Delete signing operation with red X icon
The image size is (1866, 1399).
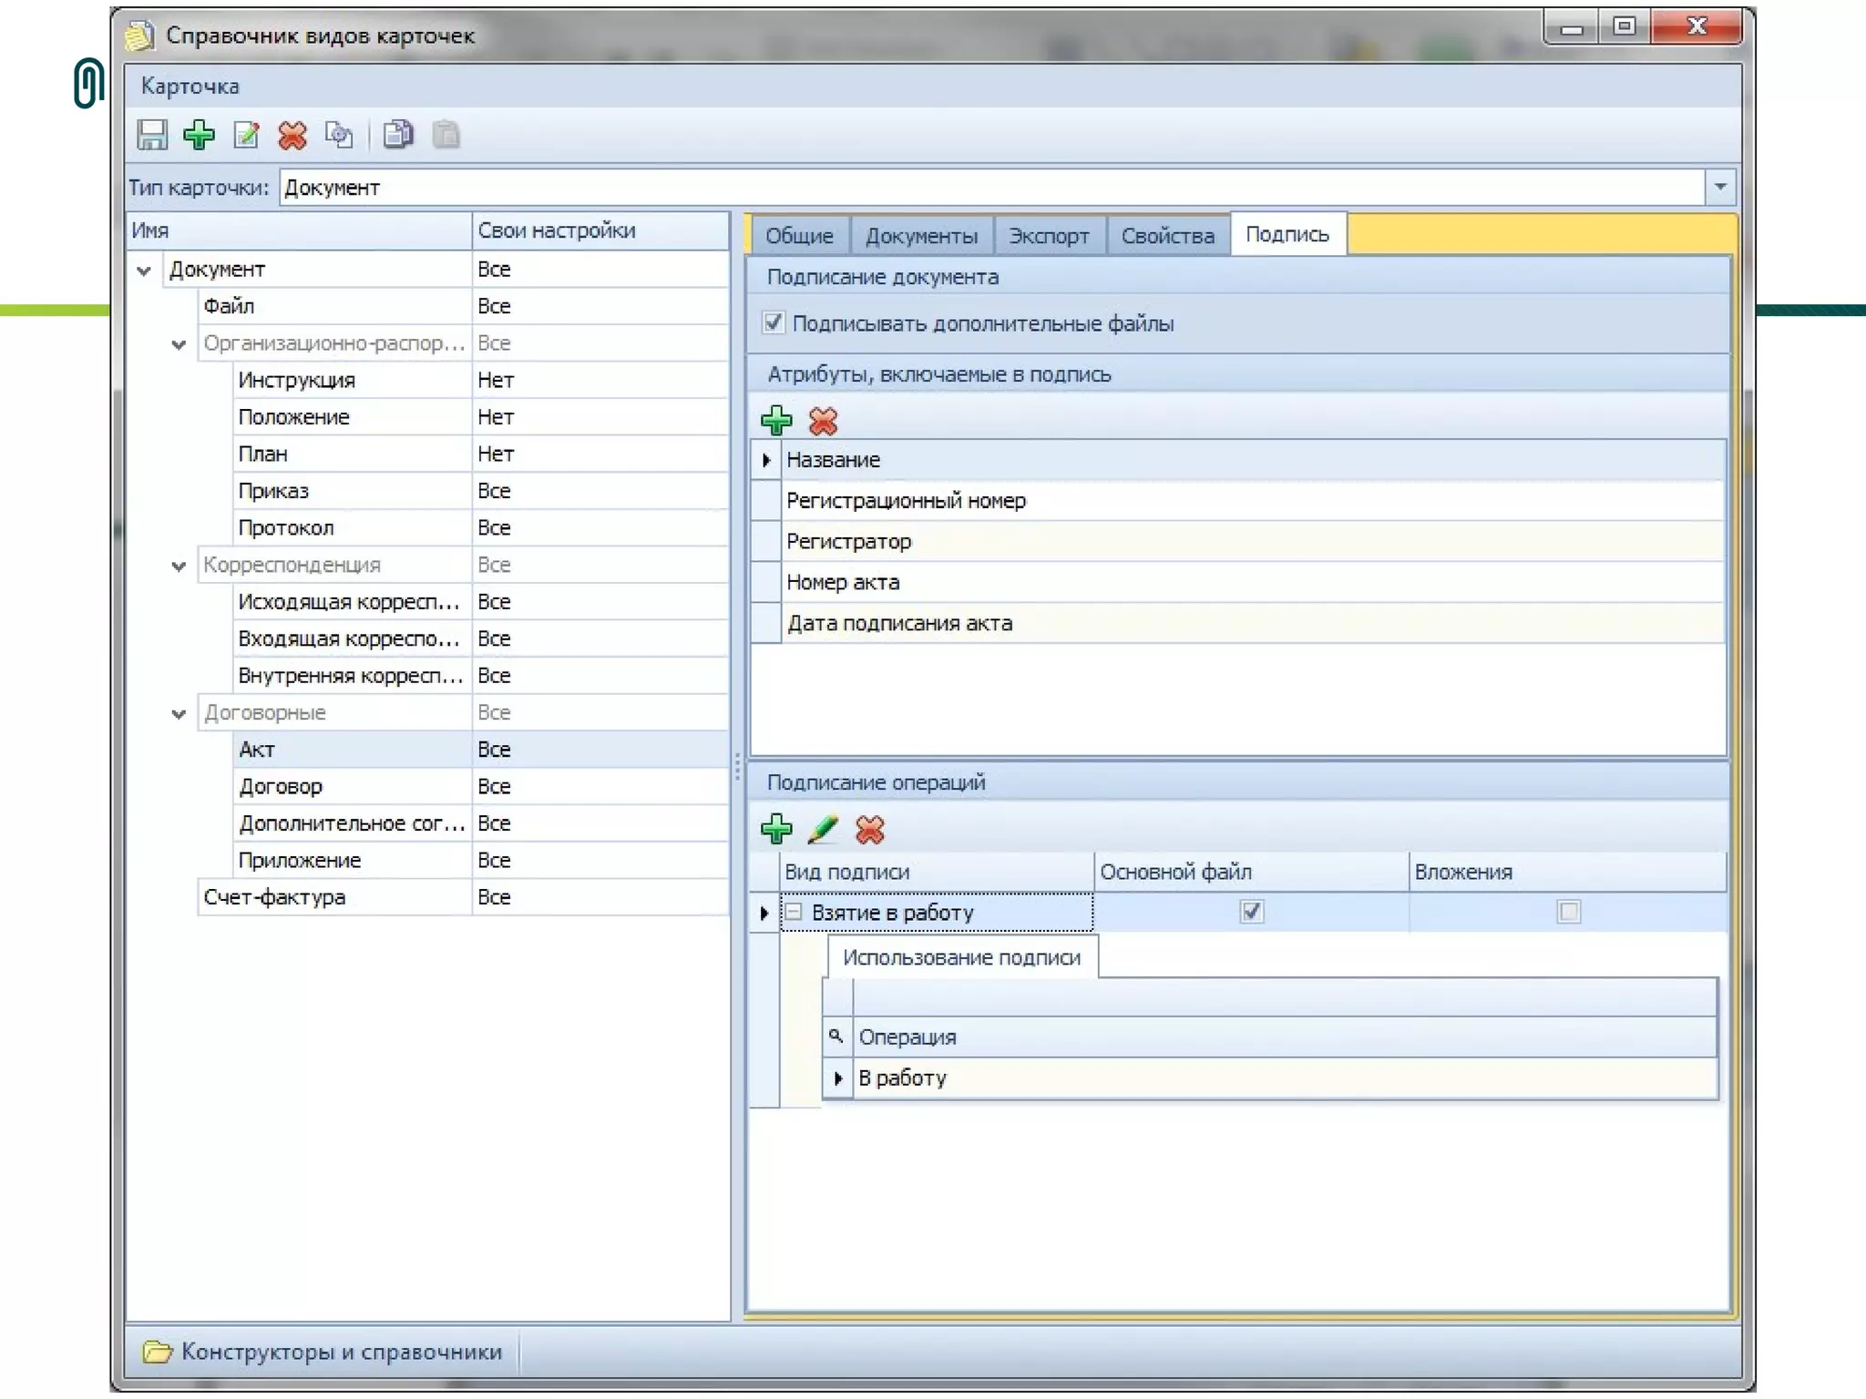[870, 829]
